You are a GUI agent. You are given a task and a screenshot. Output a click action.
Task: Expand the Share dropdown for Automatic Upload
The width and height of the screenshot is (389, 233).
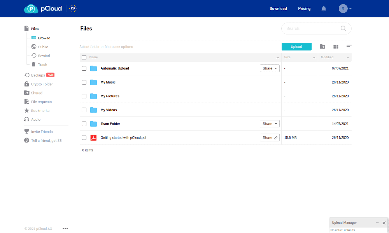coord(270,68)
